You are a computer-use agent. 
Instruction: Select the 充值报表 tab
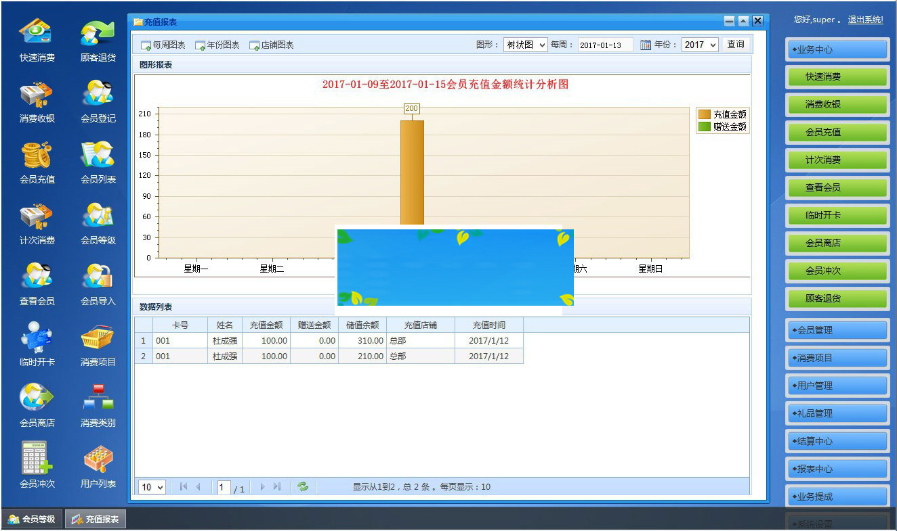(x=95, y=518)
